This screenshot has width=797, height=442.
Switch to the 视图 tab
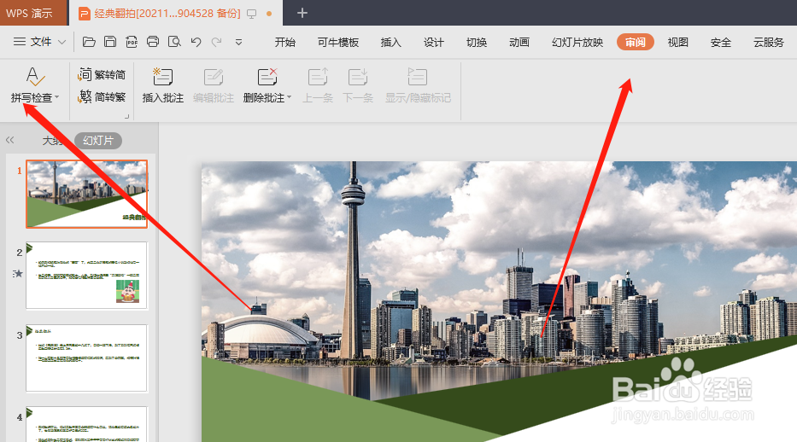click(678, 42)
